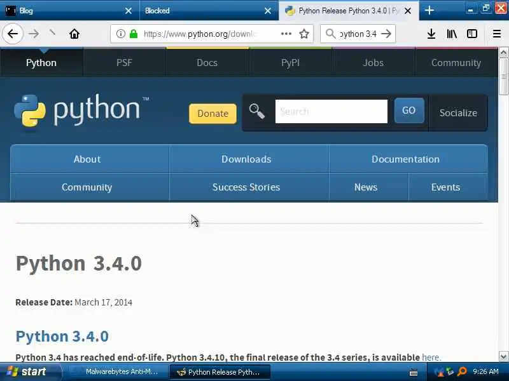Open the Success Stories main menu

(x=246, y=187)
